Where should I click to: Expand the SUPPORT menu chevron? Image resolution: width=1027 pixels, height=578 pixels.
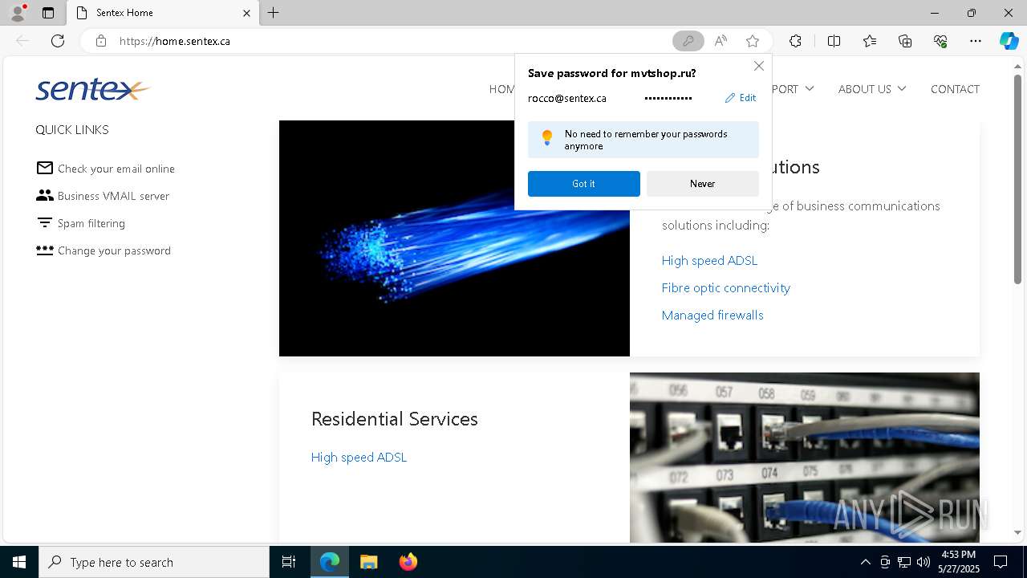pyautogui.click(x=809, y=88)
